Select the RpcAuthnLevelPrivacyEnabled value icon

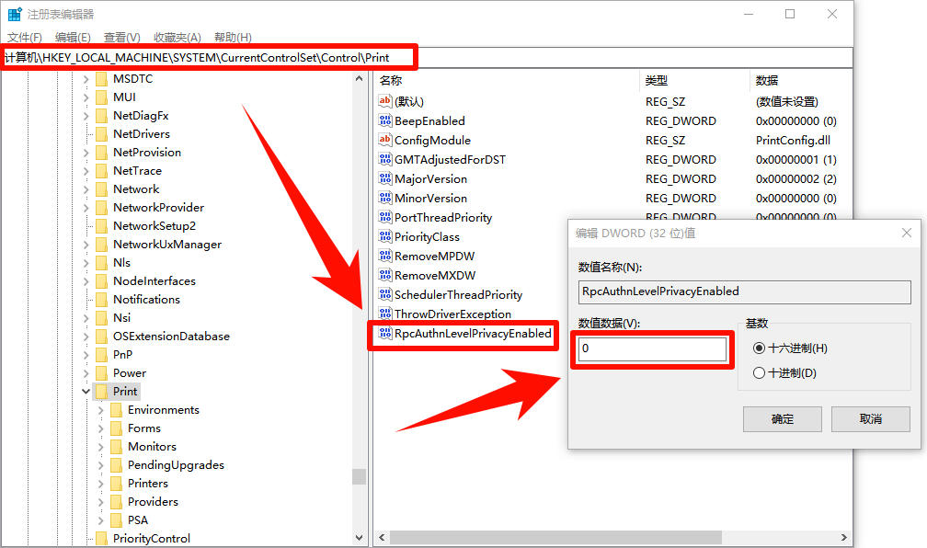click(385, 334)
